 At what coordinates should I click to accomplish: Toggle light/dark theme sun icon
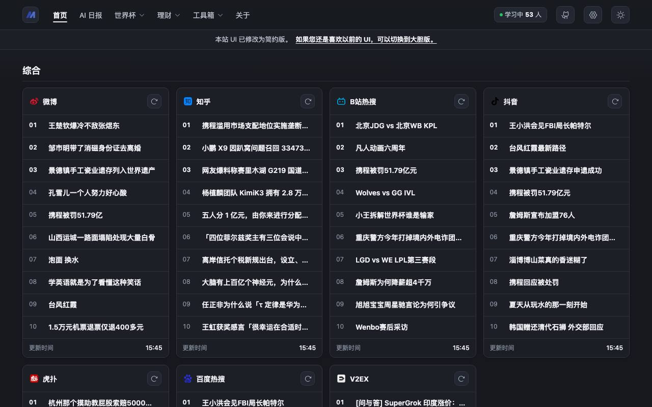pos(620,15)
